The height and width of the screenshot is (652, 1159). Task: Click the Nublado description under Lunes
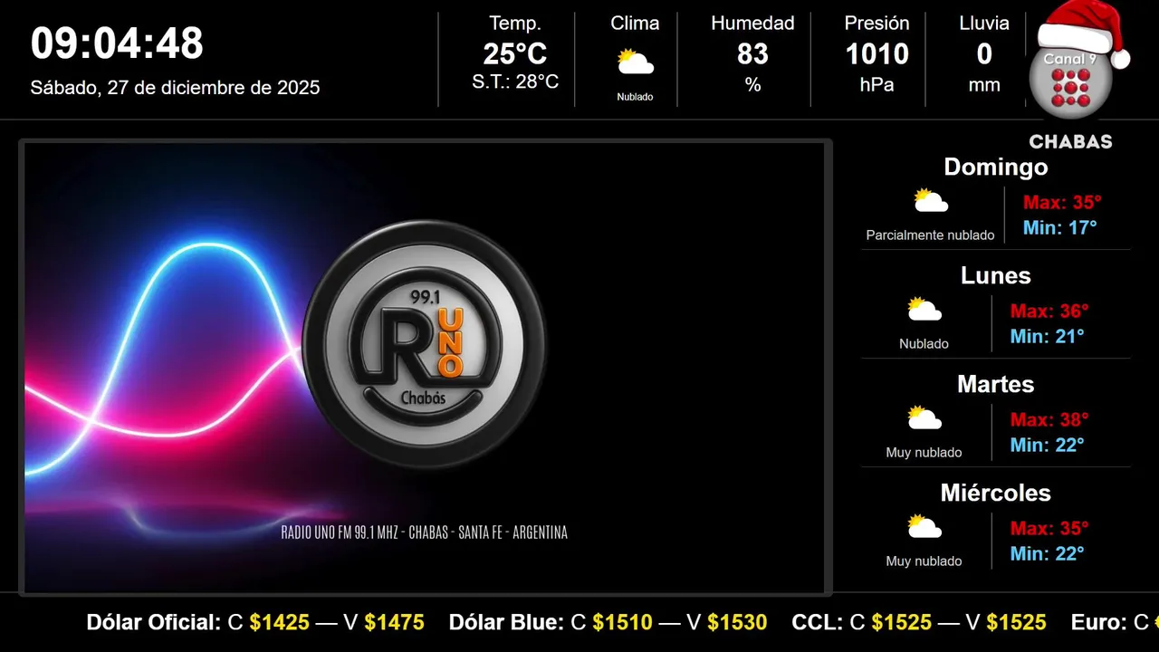924,344
